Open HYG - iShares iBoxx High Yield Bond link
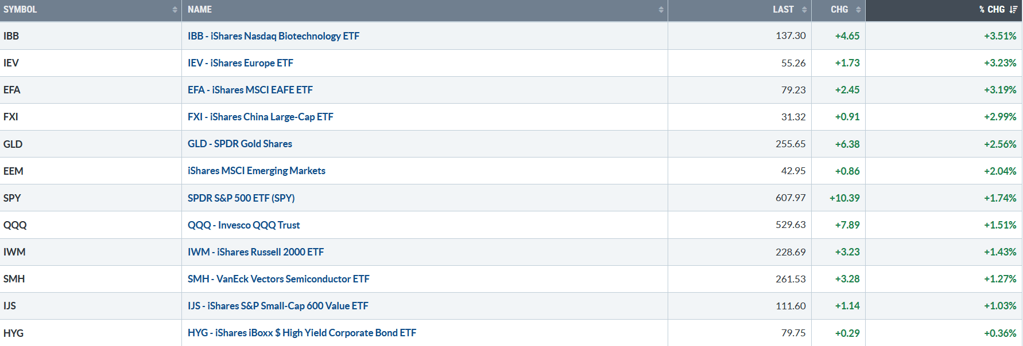This screenshot has height=346, width=1023. [x=302, y=333]
